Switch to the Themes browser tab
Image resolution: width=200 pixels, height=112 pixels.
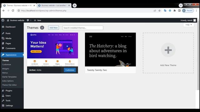coord(19,6)
